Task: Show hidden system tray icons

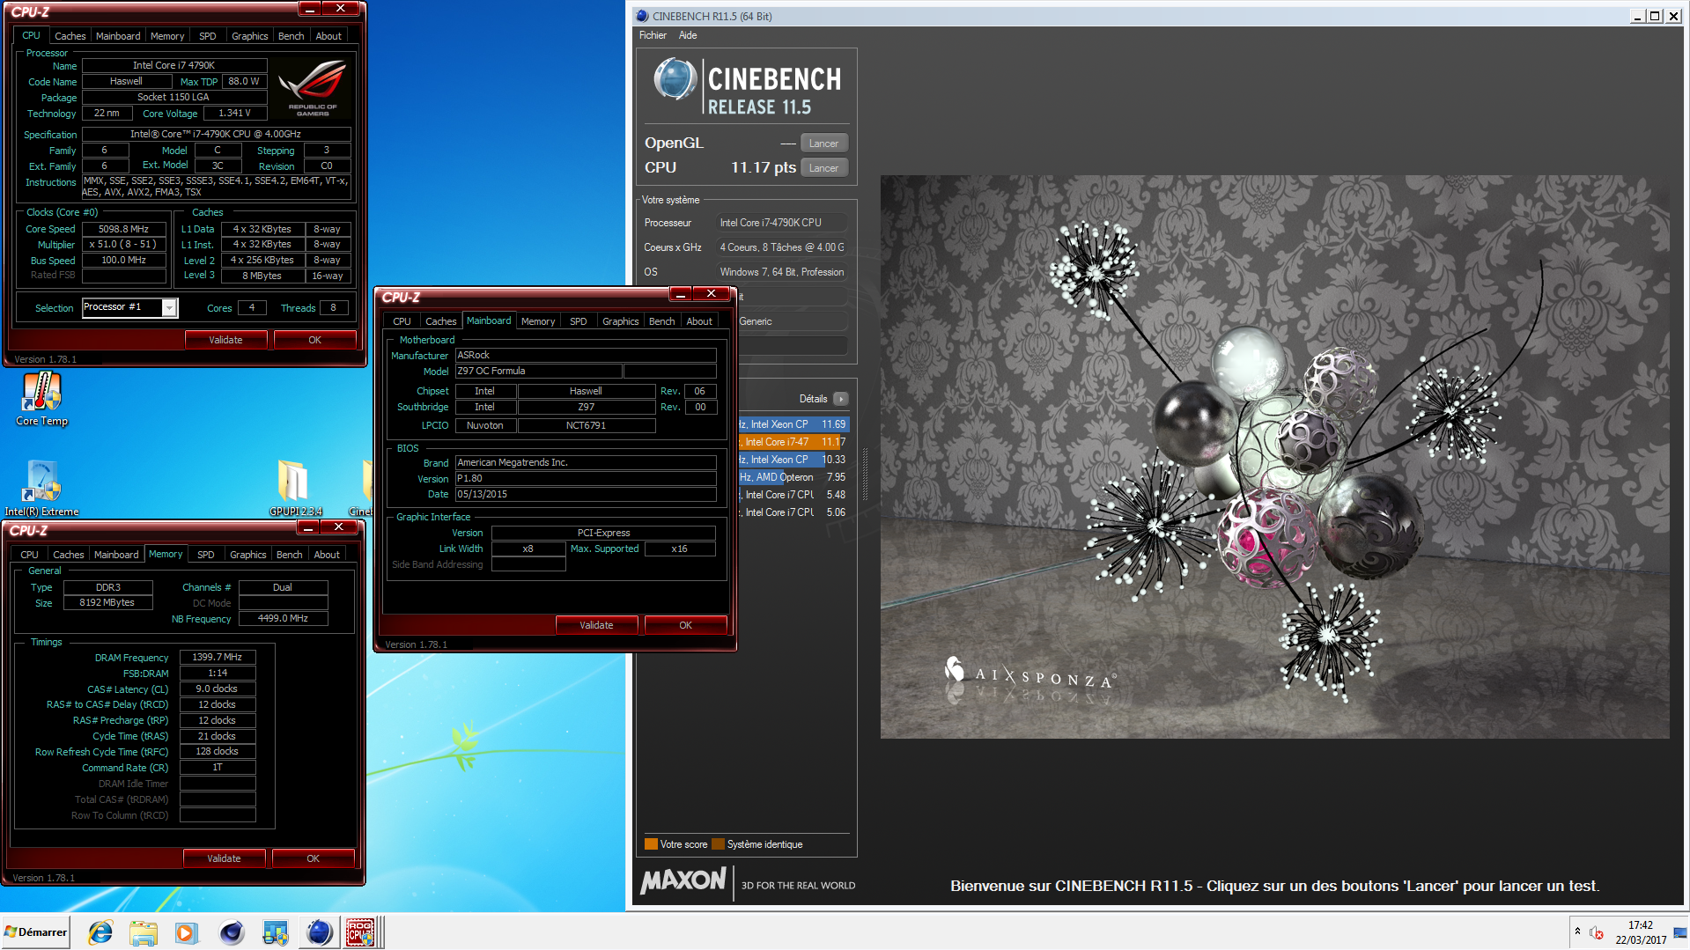Action: click(1577, 932)
